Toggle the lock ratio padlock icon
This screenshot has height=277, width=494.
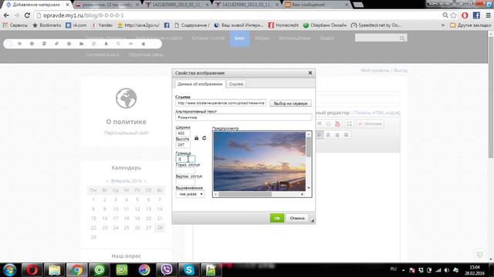[x=197, y=138]
